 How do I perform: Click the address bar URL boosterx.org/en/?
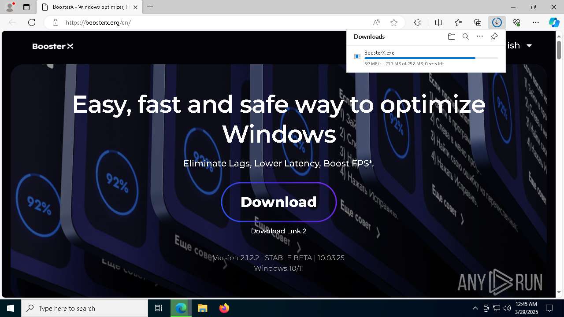pos(98,22)
